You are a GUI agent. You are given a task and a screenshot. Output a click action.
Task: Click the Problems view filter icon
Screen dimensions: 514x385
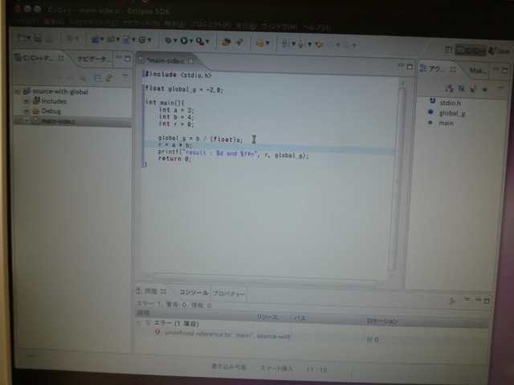click(x=452, y=301)
